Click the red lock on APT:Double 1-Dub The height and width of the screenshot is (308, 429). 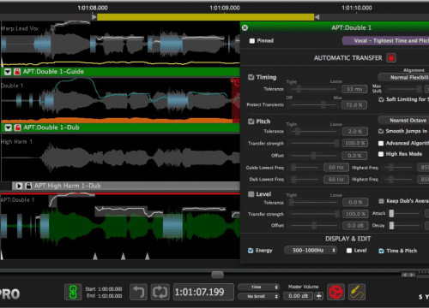pyautogui.click(x=17, y=127)
